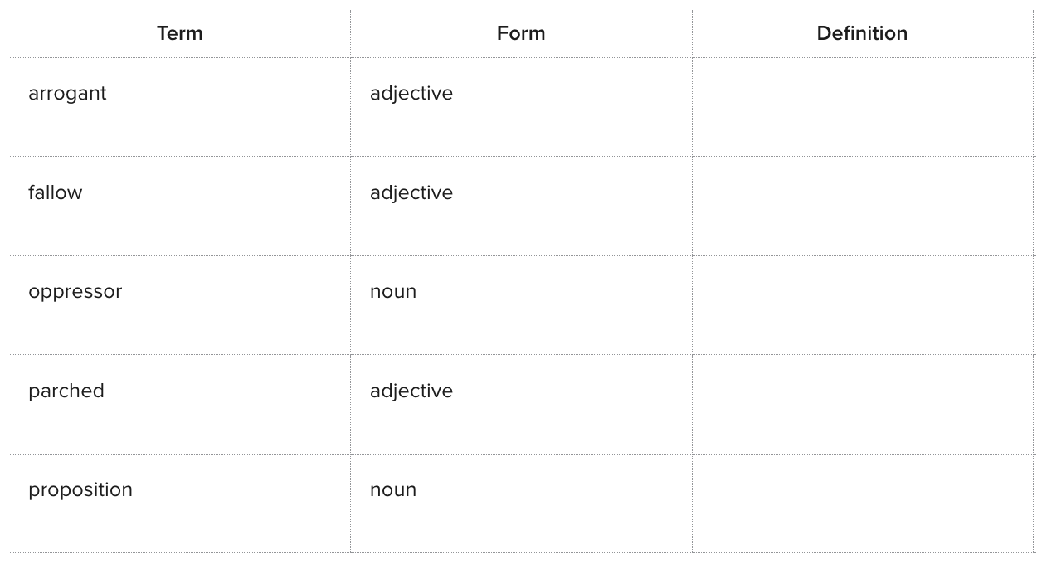1037x569 pixels.
Task: Click the word 'parched'
Action: click(x=66, y=391)
